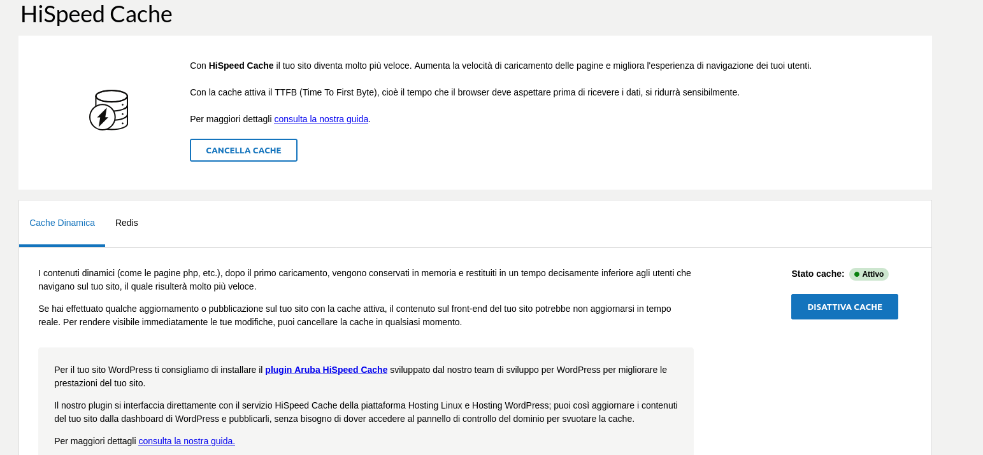The image size is (983, 455).
Task: Click the database lightning cache icon
Action: (x=109, y=110)
